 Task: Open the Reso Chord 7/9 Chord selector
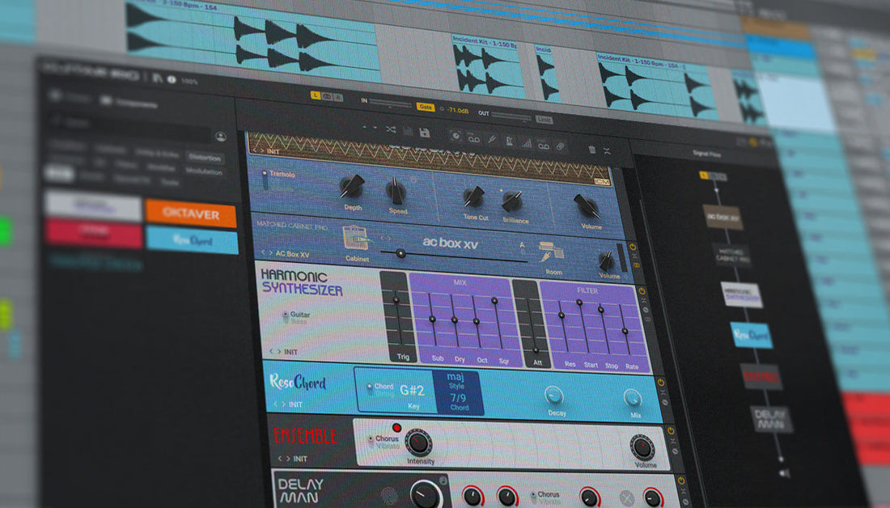click(x=459, y=401)
